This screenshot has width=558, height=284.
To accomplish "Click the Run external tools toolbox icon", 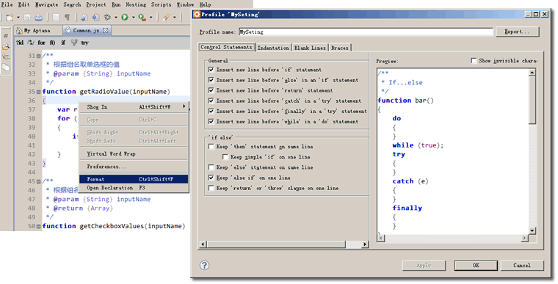I will coord(142,17).
